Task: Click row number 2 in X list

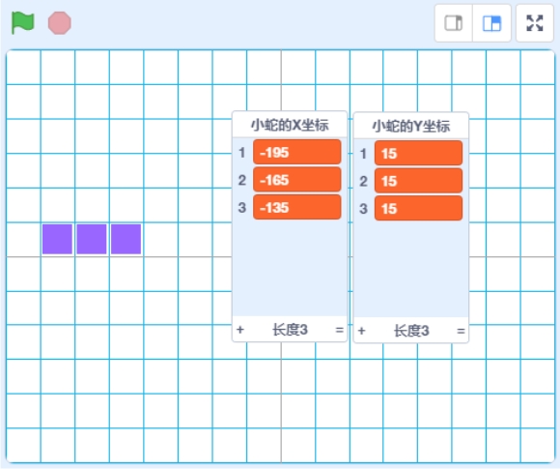Action: [242, 180]
